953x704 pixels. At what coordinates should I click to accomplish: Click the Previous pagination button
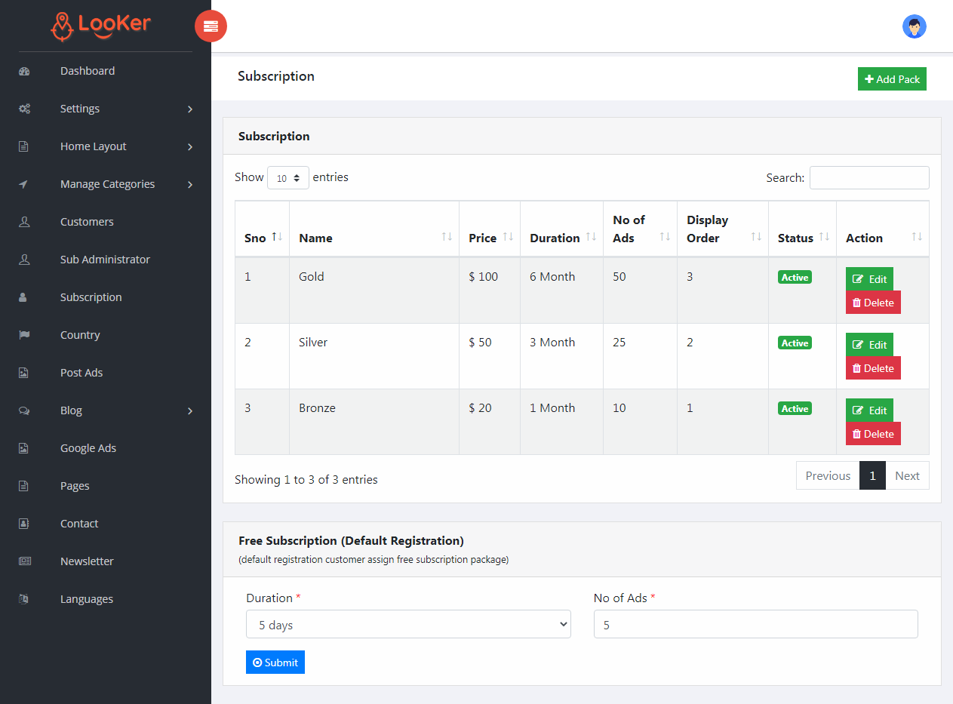click(x=828, y=475)
